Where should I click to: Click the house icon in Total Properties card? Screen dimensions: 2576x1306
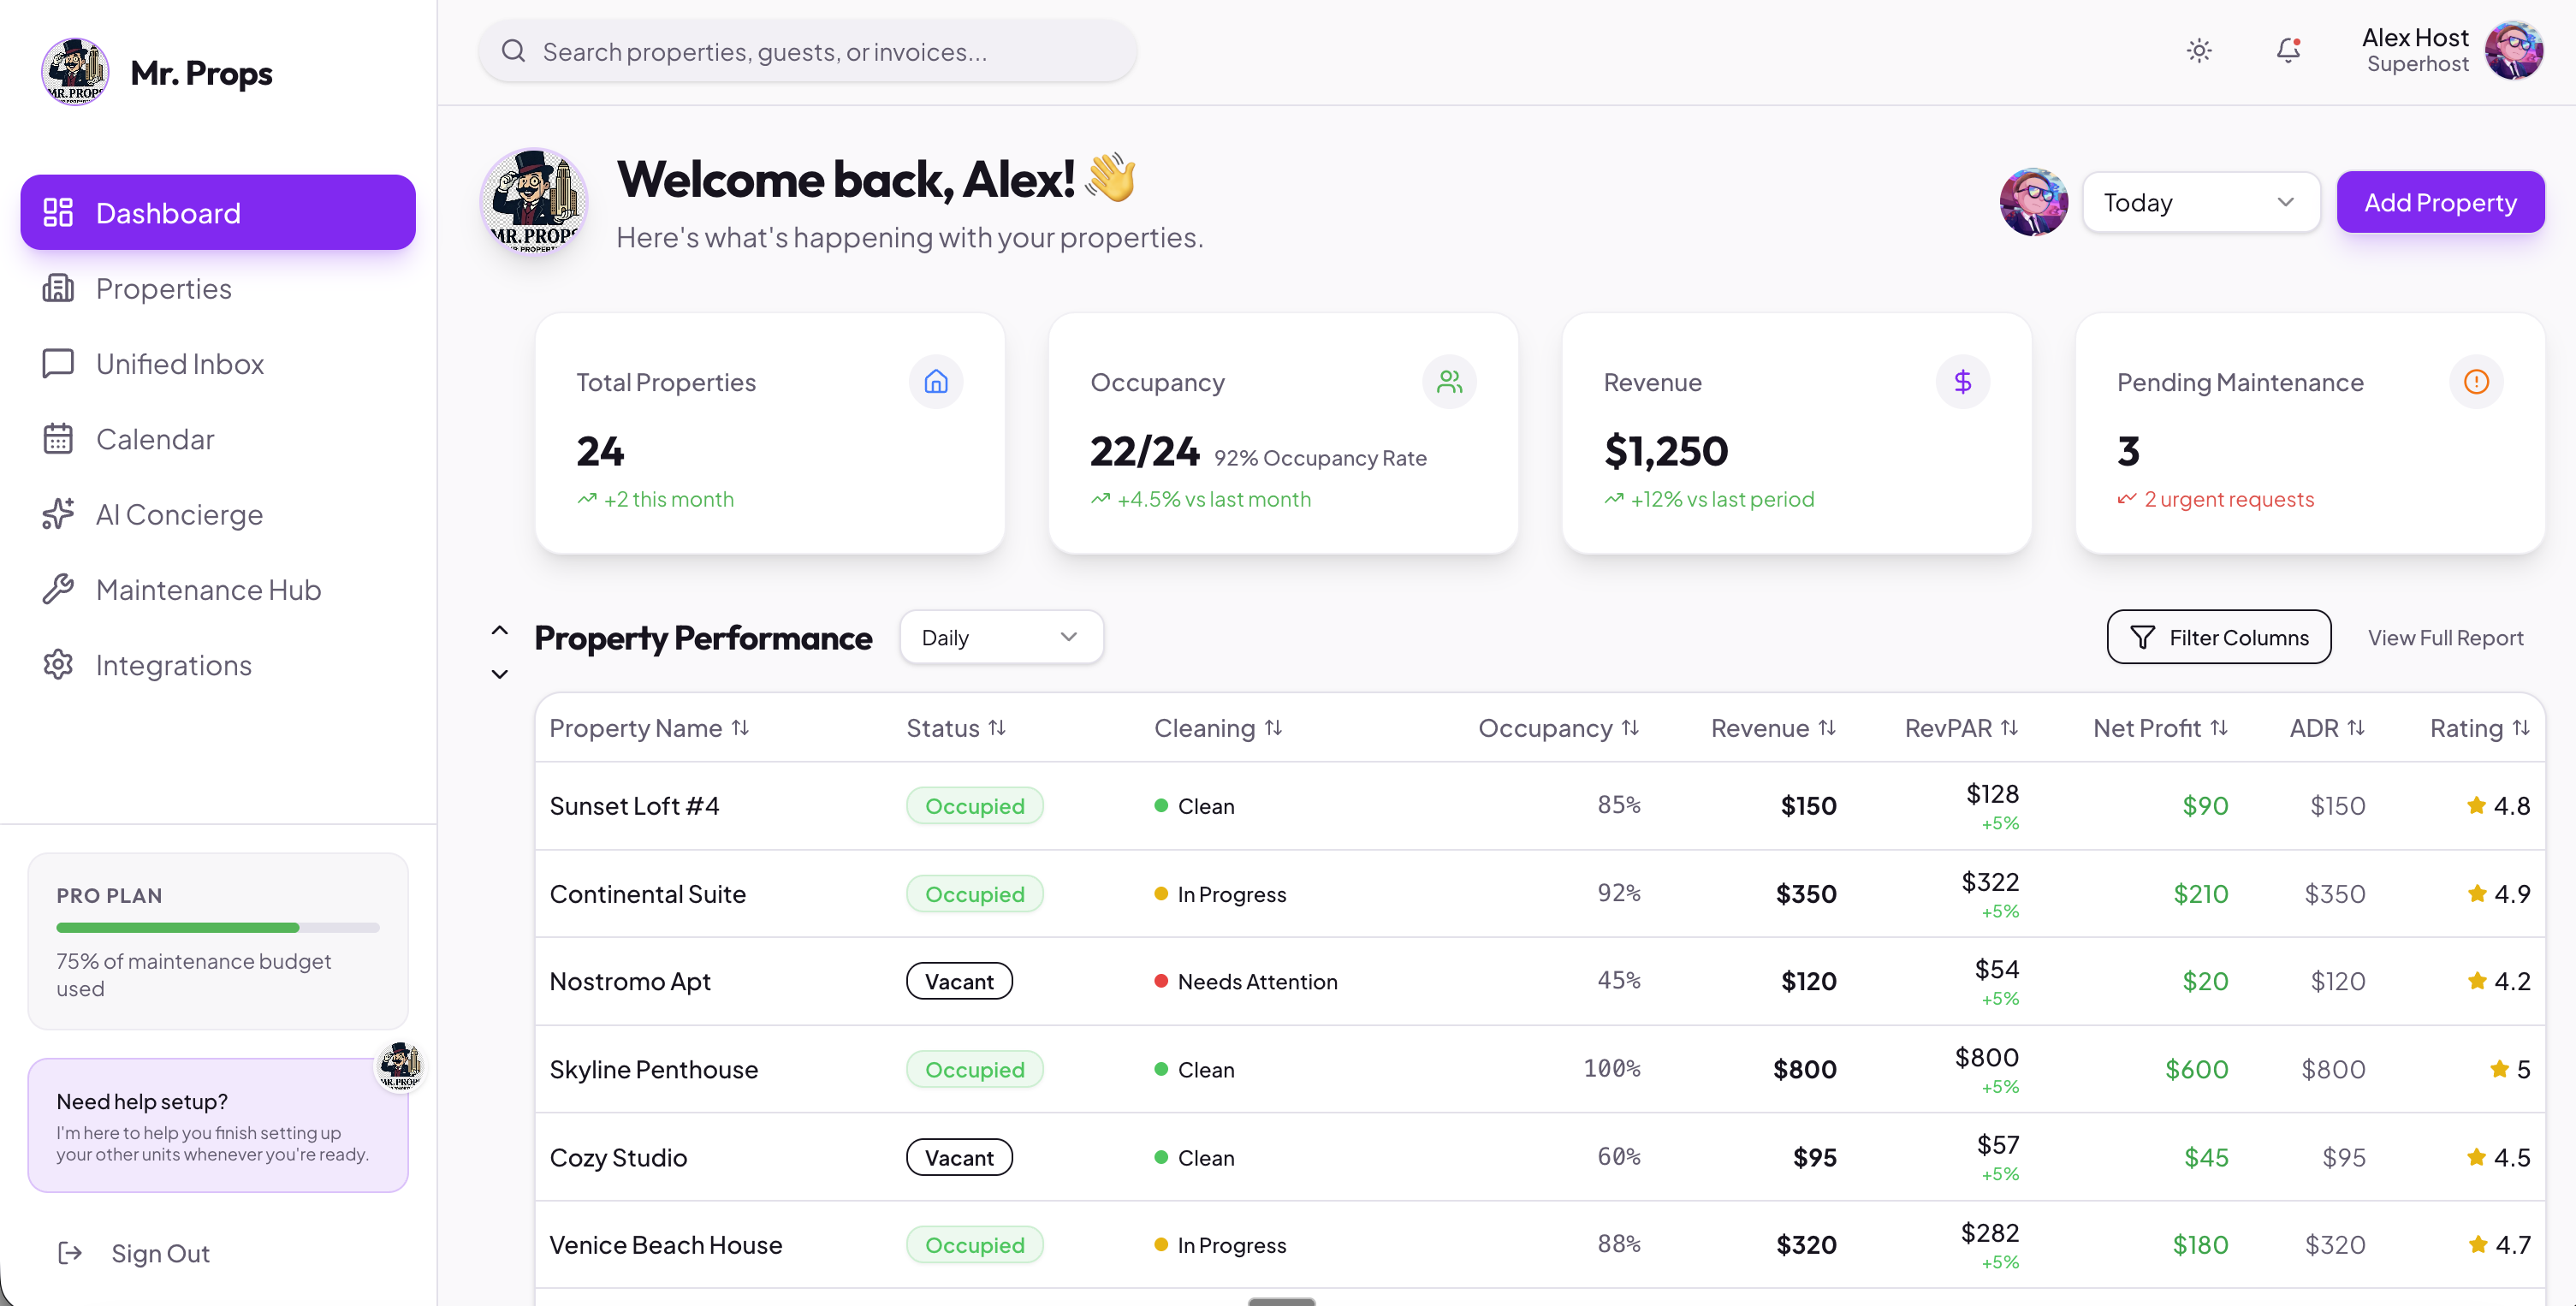coord(935,382)
